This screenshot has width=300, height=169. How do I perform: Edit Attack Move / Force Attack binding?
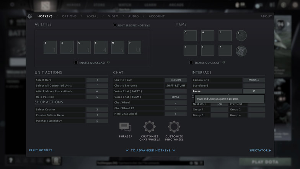[x=97, y=91]
